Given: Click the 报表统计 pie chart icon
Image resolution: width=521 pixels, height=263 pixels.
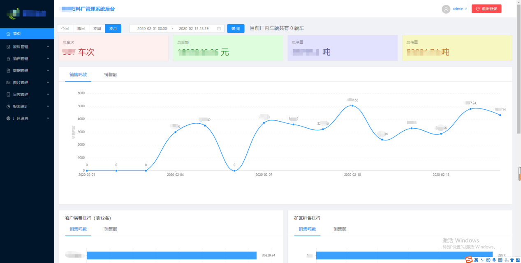Looking at the screenshot, I should pos(9,106).
